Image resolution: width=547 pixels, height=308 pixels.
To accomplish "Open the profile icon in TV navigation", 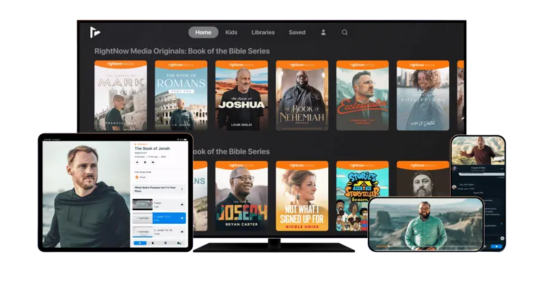I will (x=323, y=32).
